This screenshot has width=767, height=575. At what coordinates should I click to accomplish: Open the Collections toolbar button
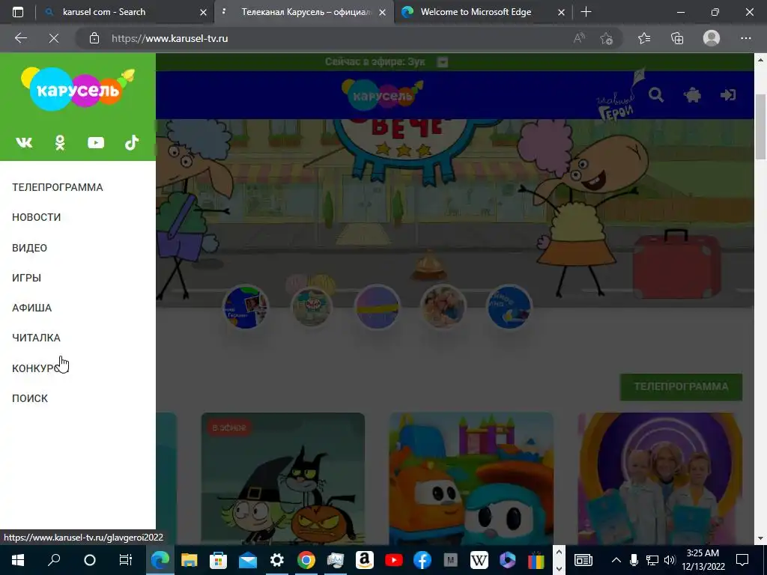(677, 38)
